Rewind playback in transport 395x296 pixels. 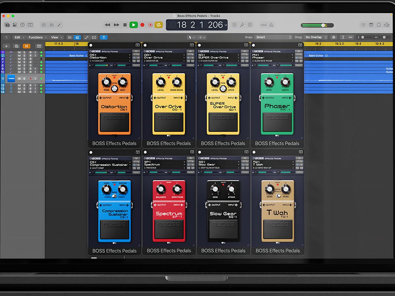pyautogui.click(x=107, y=25)
